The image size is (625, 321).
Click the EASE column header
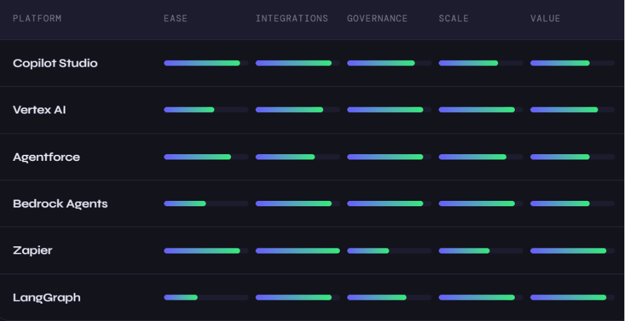click(176, 18)
